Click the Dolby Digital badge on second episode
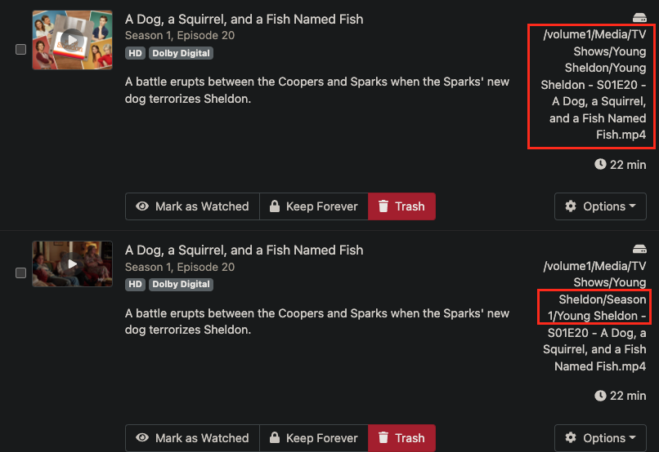The image size is (659, 452). tap(181, 285)
